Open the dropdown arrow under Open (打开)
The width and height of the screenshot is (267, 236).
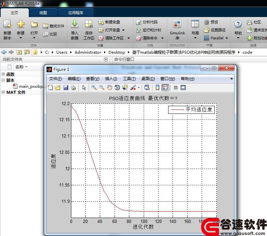coord(34,38)
